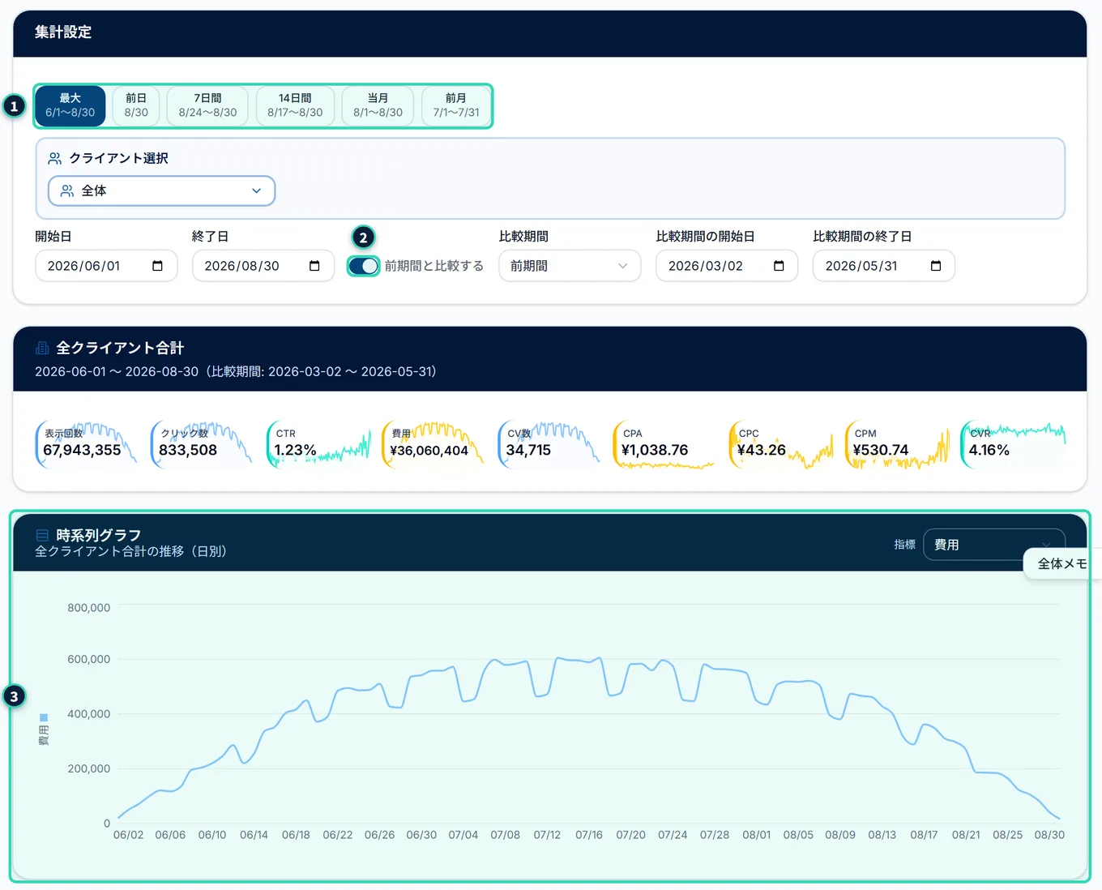This screenshot has height=890, width=1102.
Task: Open the calendar picker icon for 開始日
Action: [x=157, y=266]
